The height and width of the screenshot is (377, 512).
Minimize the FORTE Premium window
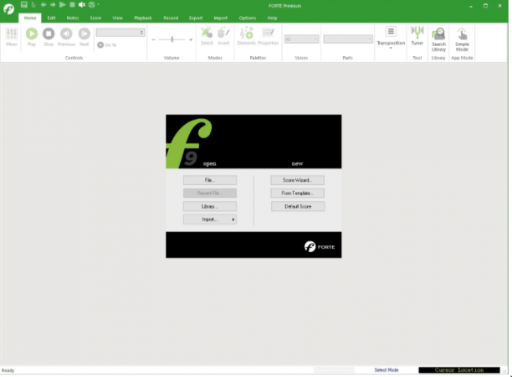coord(471,6)
